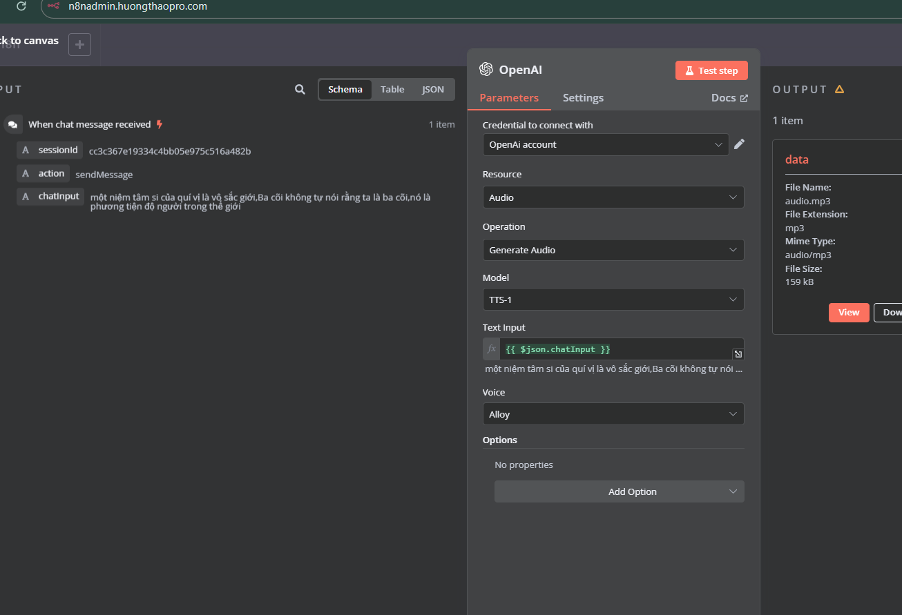Switch input view to Table
The width and height of the screenshot is (902, 615).
click(392, 90)
